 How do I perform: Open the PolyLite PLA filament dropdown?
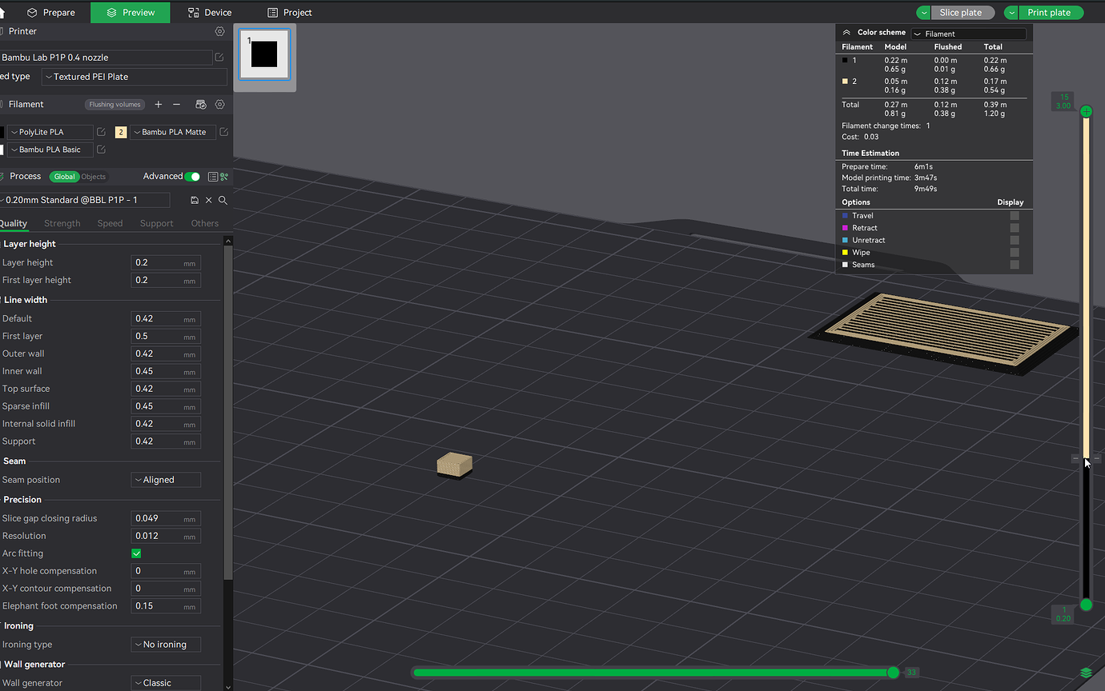tap(50, 132)
